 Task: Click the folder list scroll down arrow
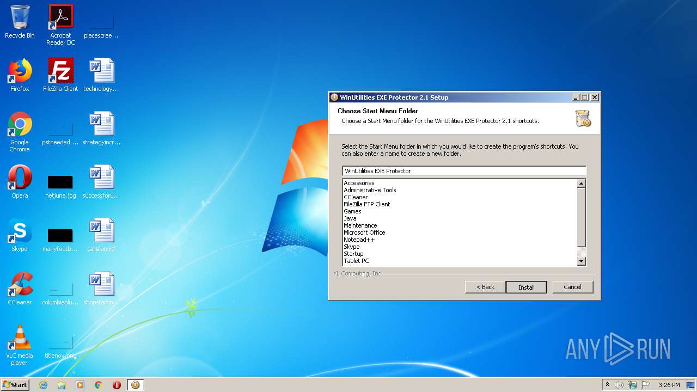(581, 261)
